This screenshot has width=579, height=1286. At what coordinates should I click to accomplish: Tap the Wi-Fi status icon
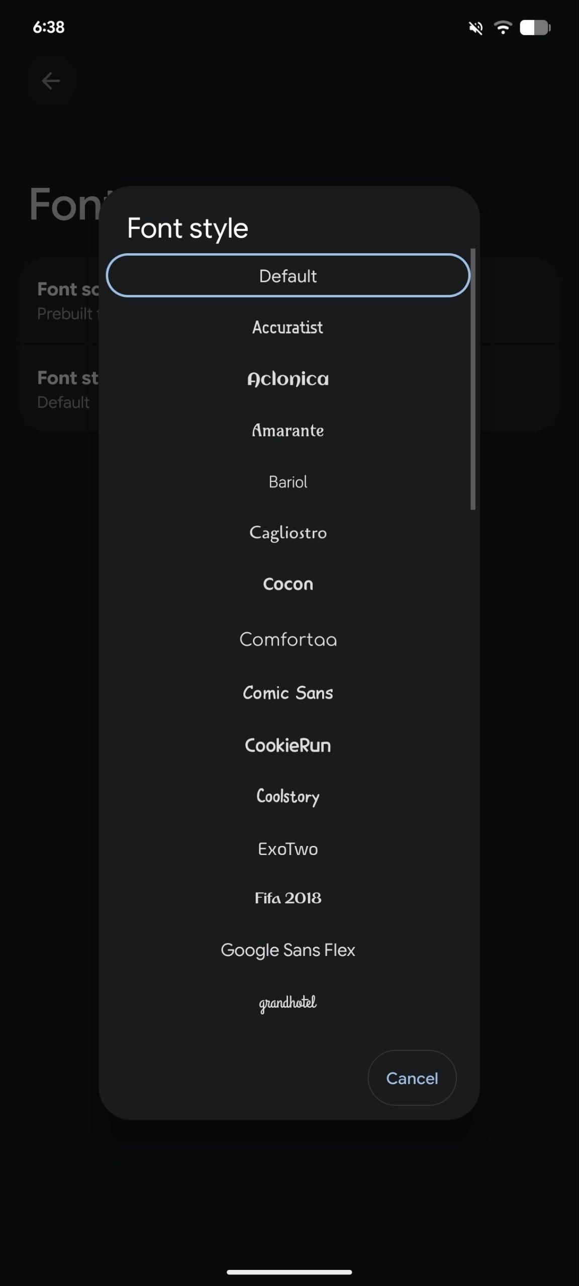503,28
